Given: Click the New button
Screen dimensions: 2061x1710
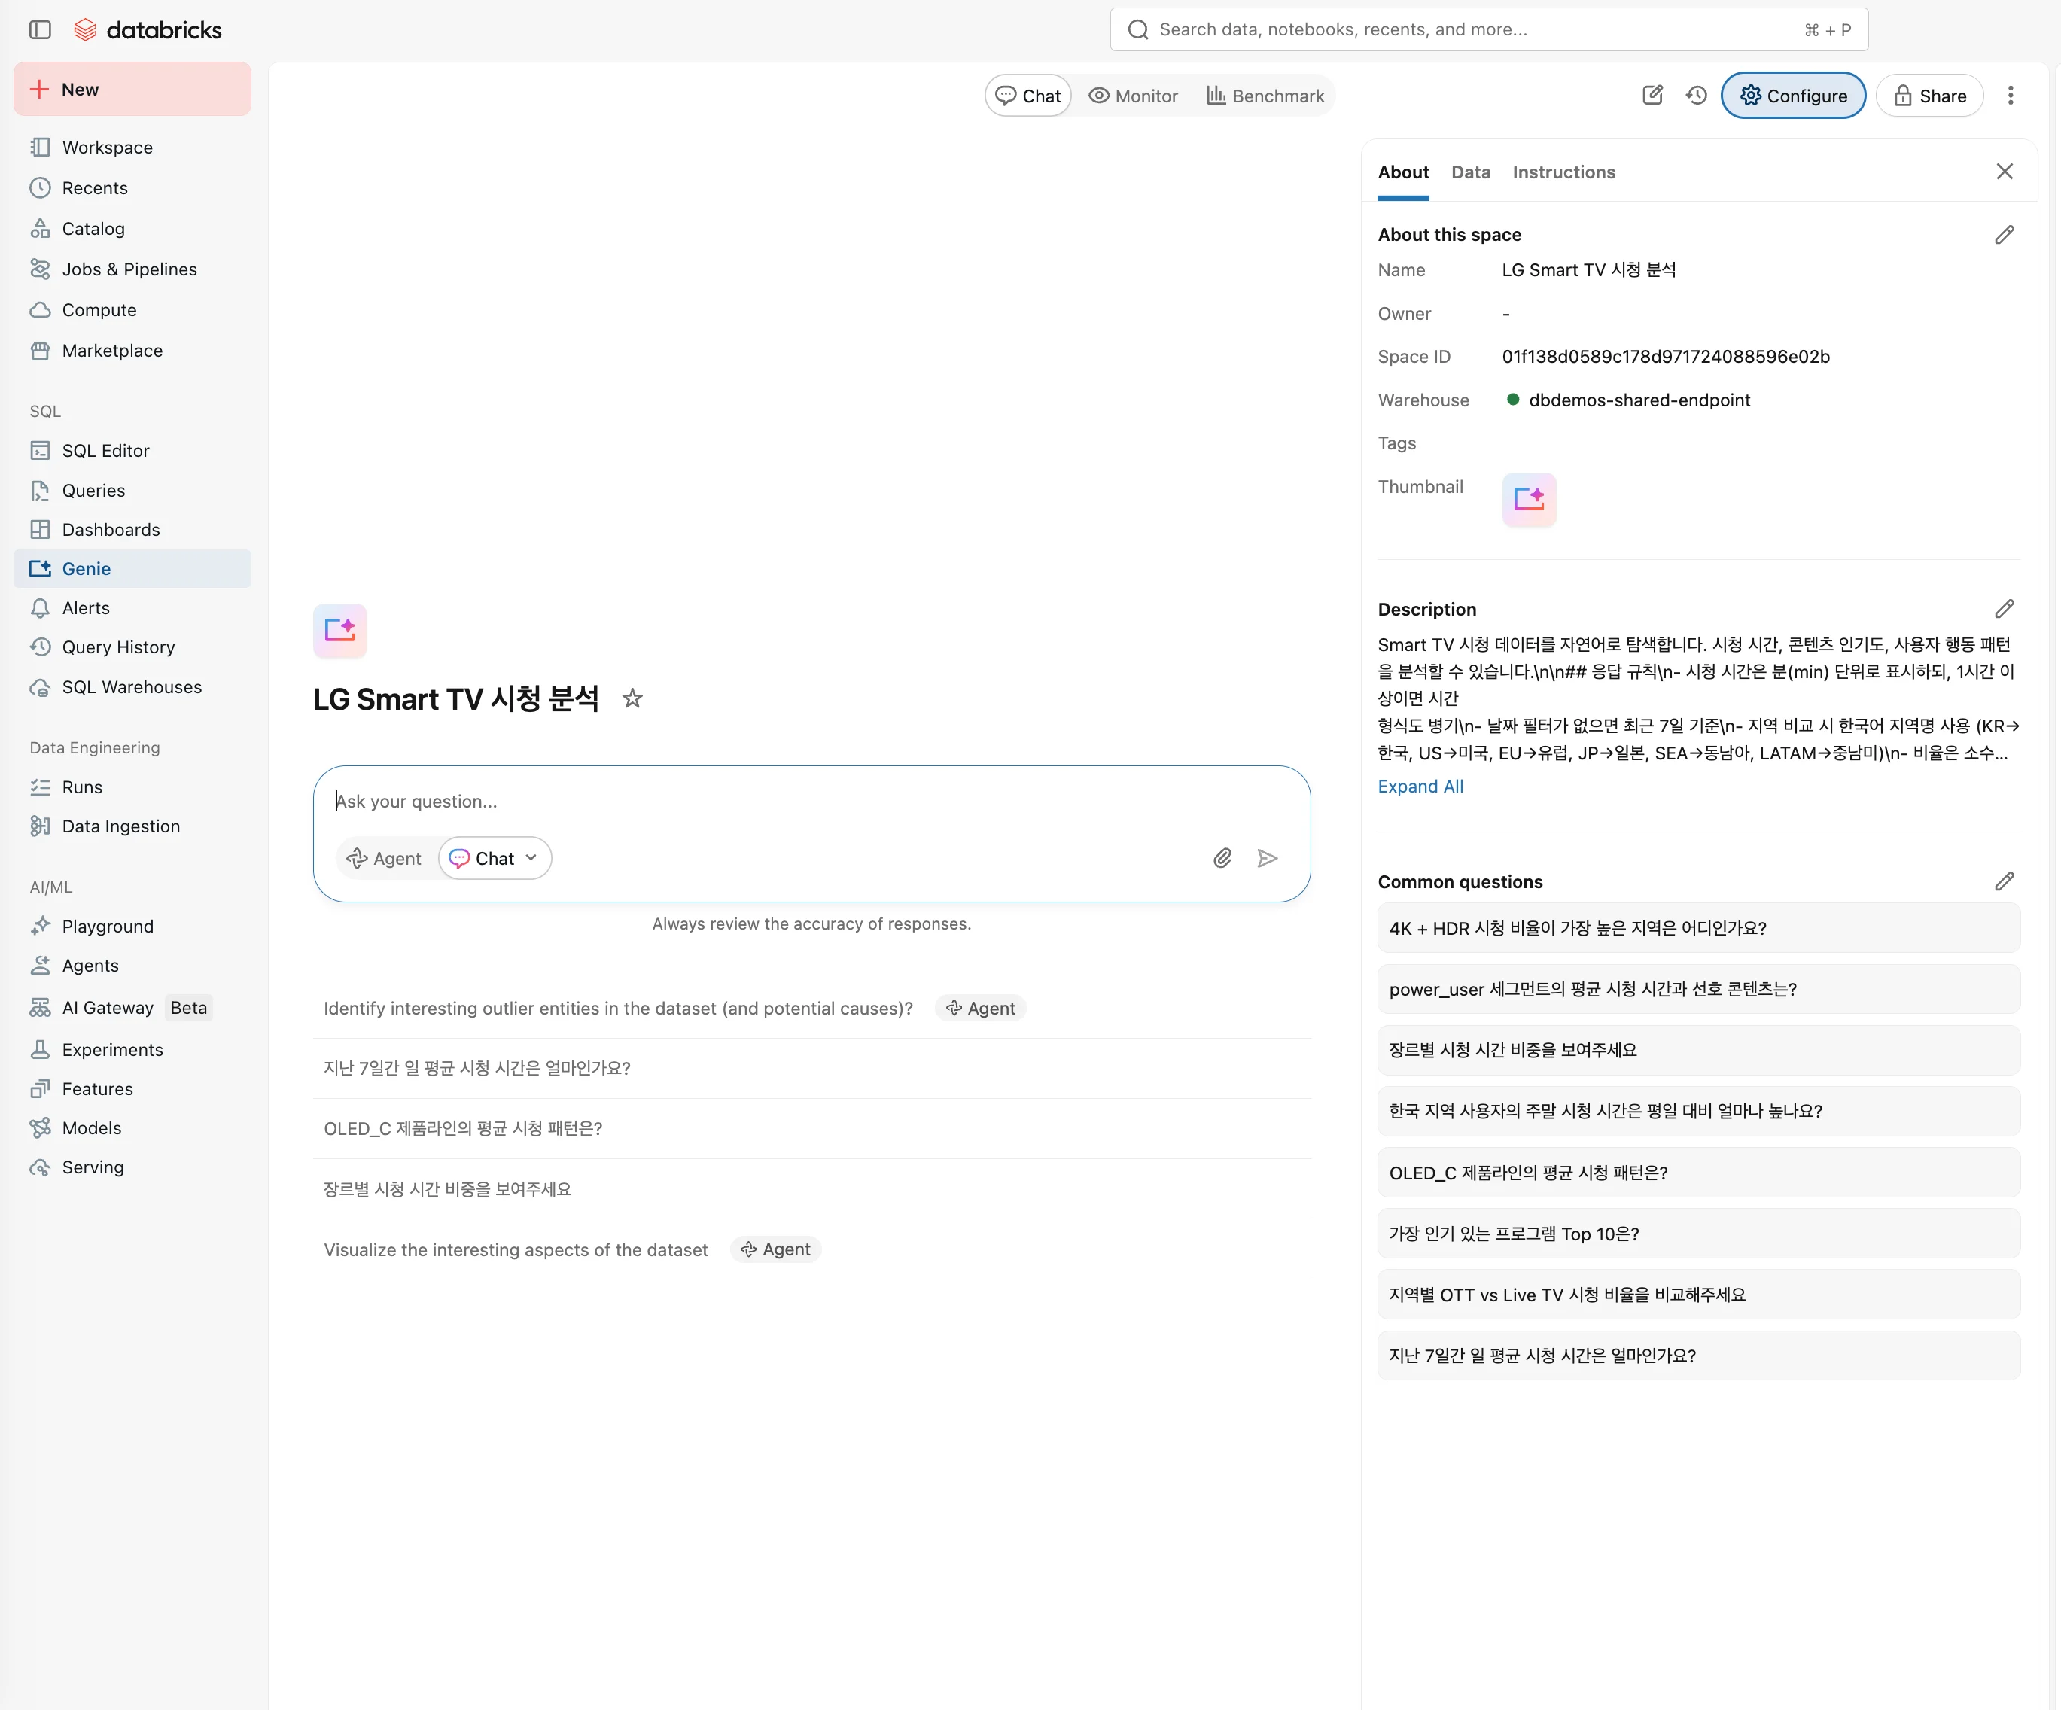Looking at the screenshot, I should [132, 90].
